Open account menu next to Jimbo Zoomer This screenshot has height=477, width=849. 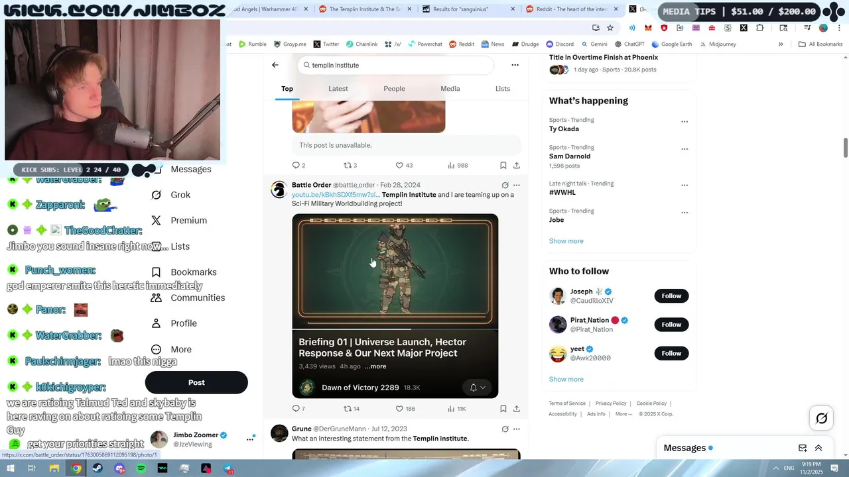pyautogui.click(x=250, y=439)
